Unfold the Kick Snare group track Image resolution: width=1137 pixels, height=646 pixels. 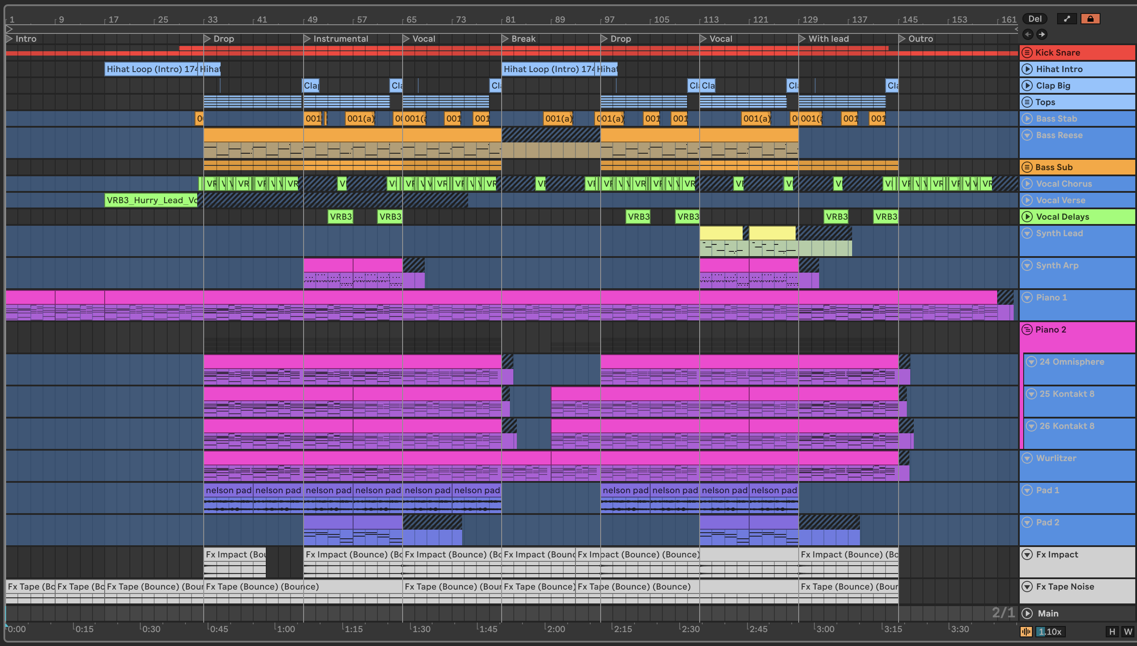1027,53
